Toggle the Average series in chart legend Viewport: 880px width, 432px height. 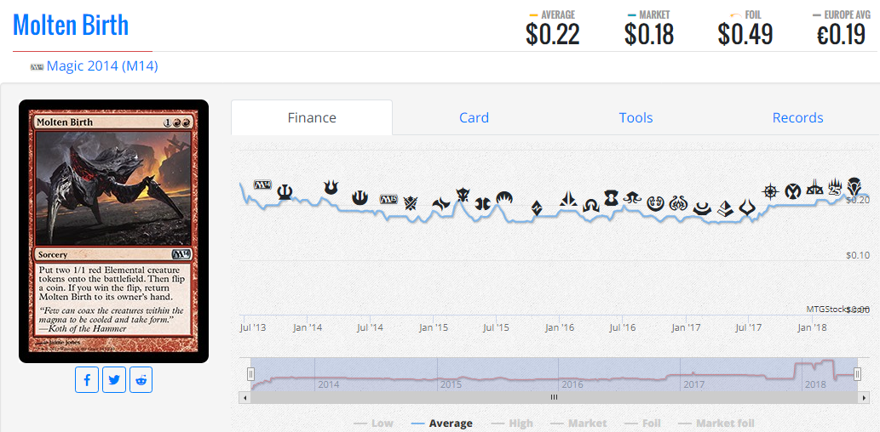coord(441,423)
